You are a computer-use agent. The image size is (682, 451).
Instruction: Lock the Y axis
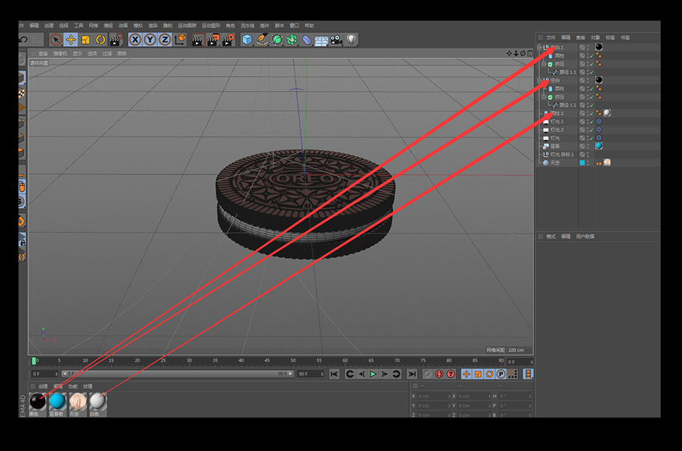150,40
